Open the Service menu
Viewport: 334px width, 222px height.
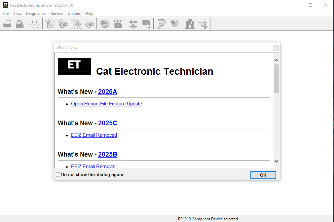tap(57, 14)
